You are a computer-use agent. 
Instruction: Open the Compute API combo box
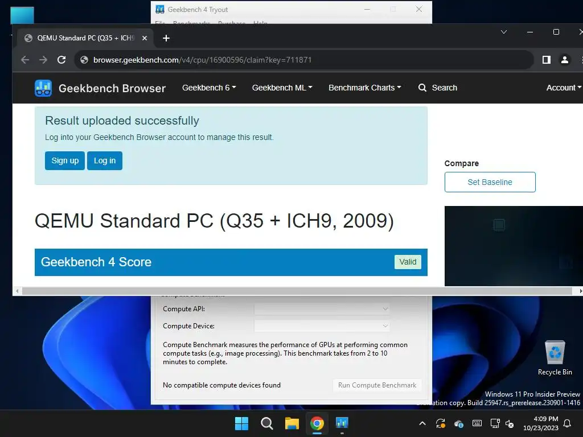pos(322,309)
